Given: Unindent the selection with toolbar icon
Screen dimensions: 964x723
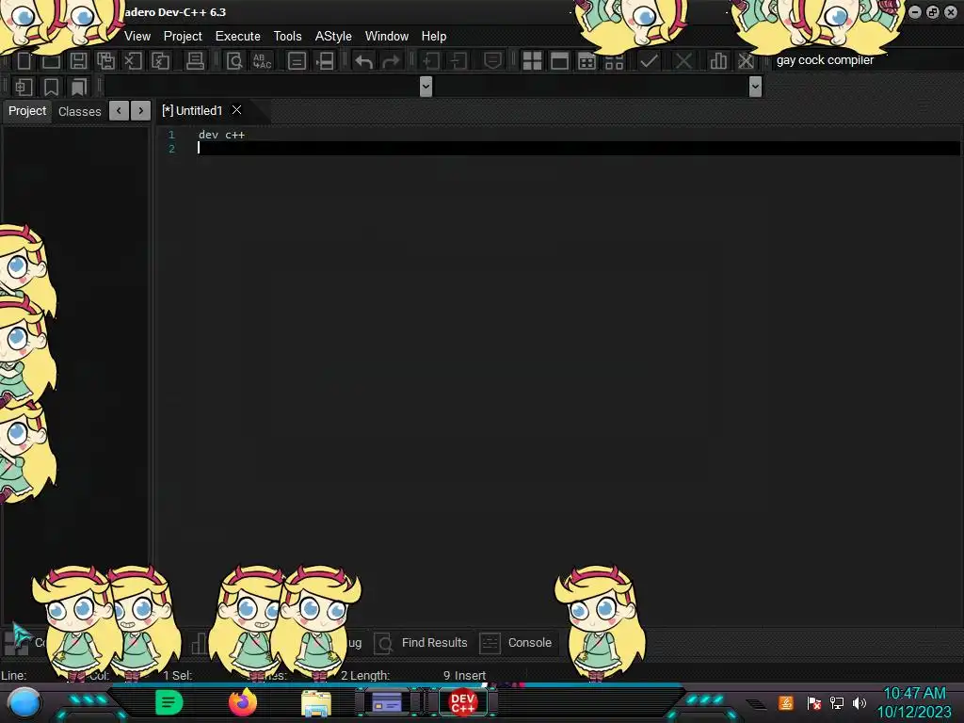Looking at the screenshot, I should [458, 60].
